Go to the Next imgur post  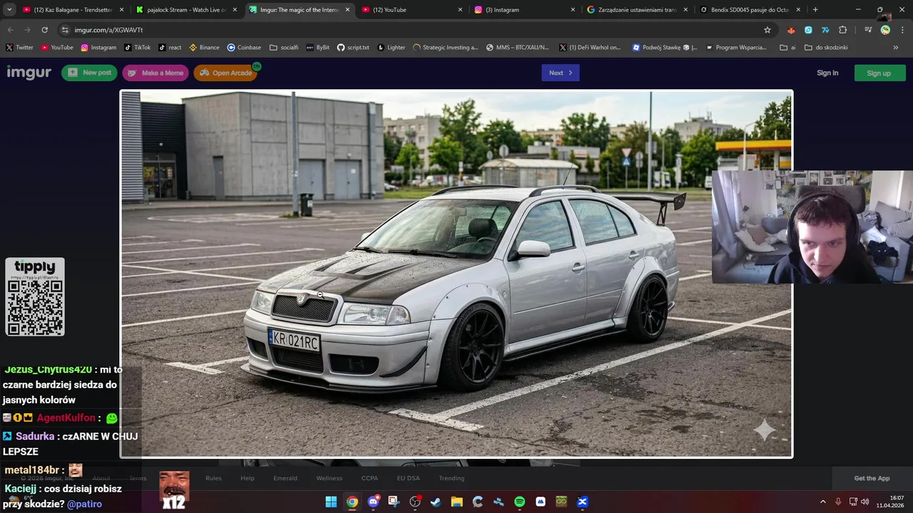(561, 73)
